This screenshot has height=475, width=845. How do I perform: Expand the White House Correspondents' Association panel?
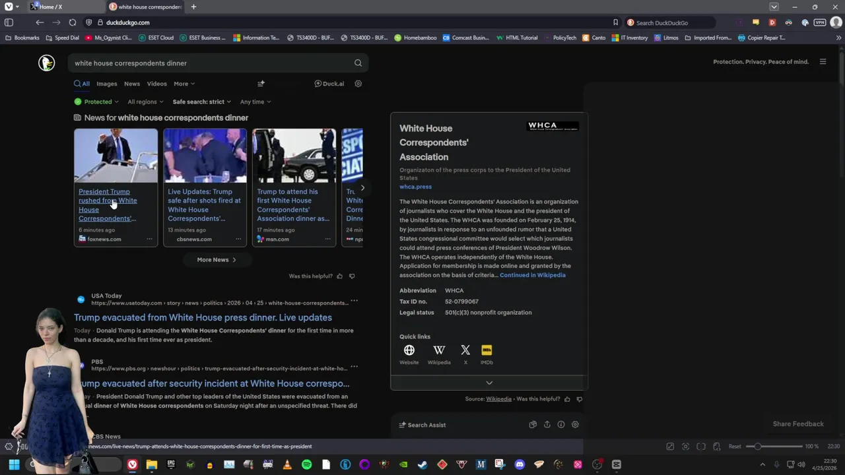(x=489, y=383)
